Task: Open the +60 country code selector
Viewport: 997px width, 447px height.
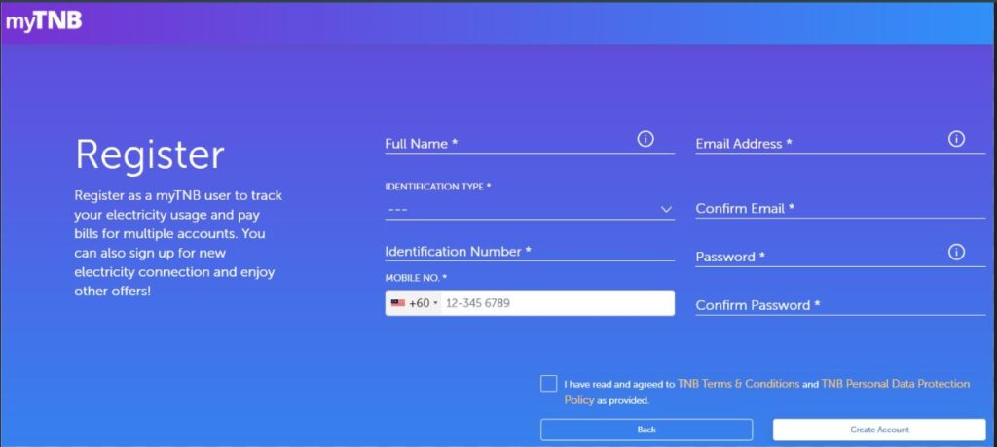Action: [x=415, y=303]
